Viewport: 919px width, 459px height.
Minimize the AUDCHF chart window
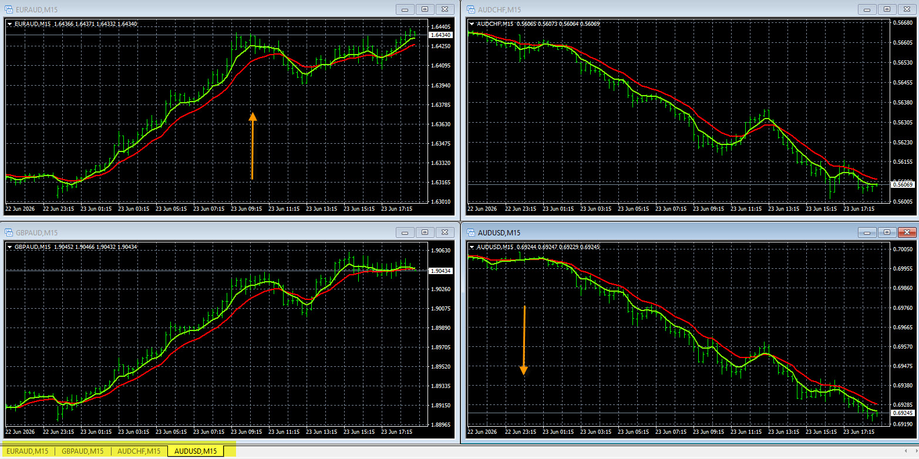[867, 9]
